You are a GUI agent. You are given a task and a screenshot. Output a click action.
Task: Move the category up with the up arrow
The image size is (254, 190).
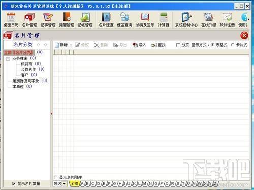click(39, 45)
